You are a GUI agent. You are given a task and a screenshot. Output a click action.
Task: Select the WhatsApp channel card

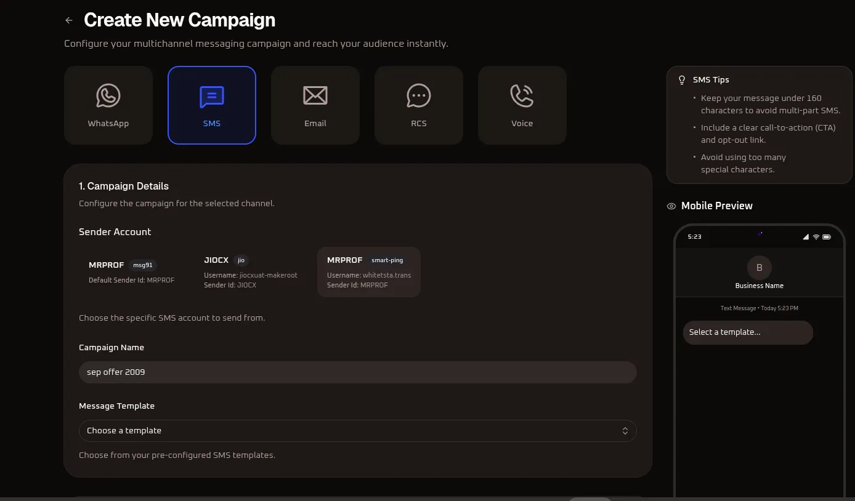click(108, 105)
